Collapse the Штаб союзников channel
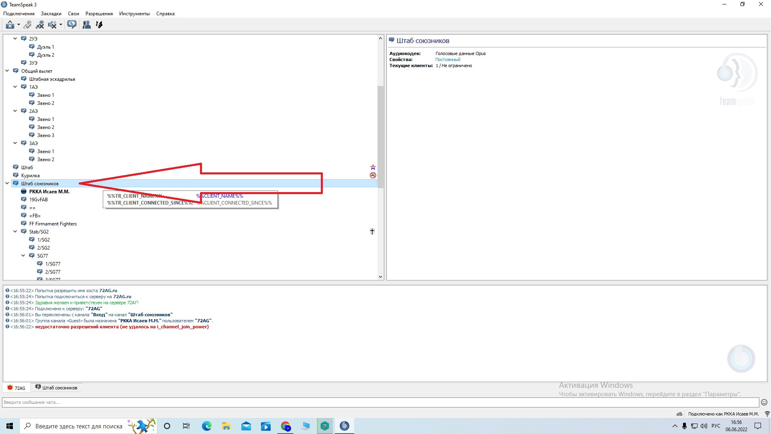The width and height of the screenshot is (771, 434). click(7, 184)
